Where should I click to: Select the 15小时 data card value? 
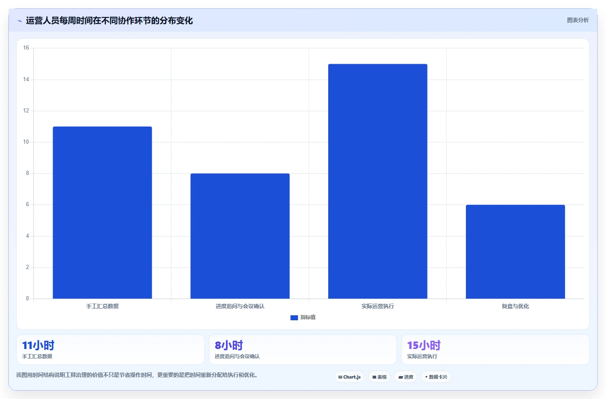pyautogui.click(x=424, y=345)
